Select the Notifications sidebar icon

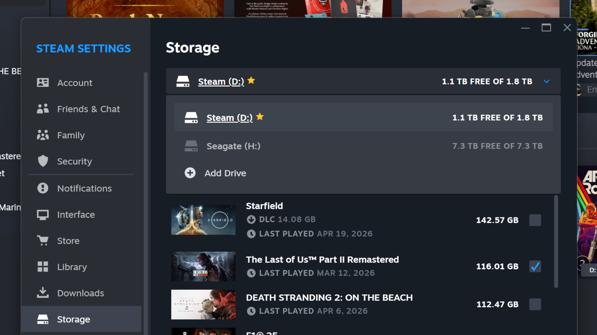(x=43, y=188)
